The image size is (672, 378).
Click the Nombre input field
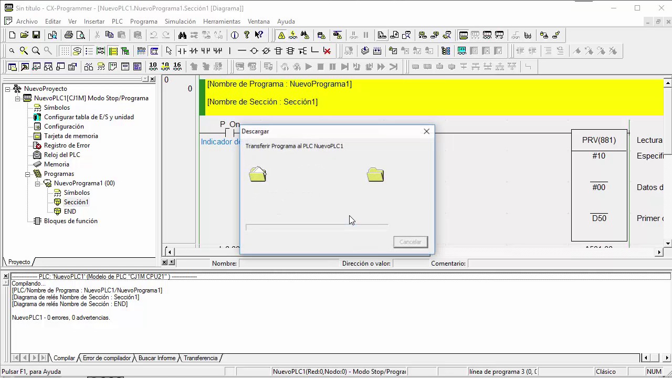pyautogui.click(x=288, y=264)
